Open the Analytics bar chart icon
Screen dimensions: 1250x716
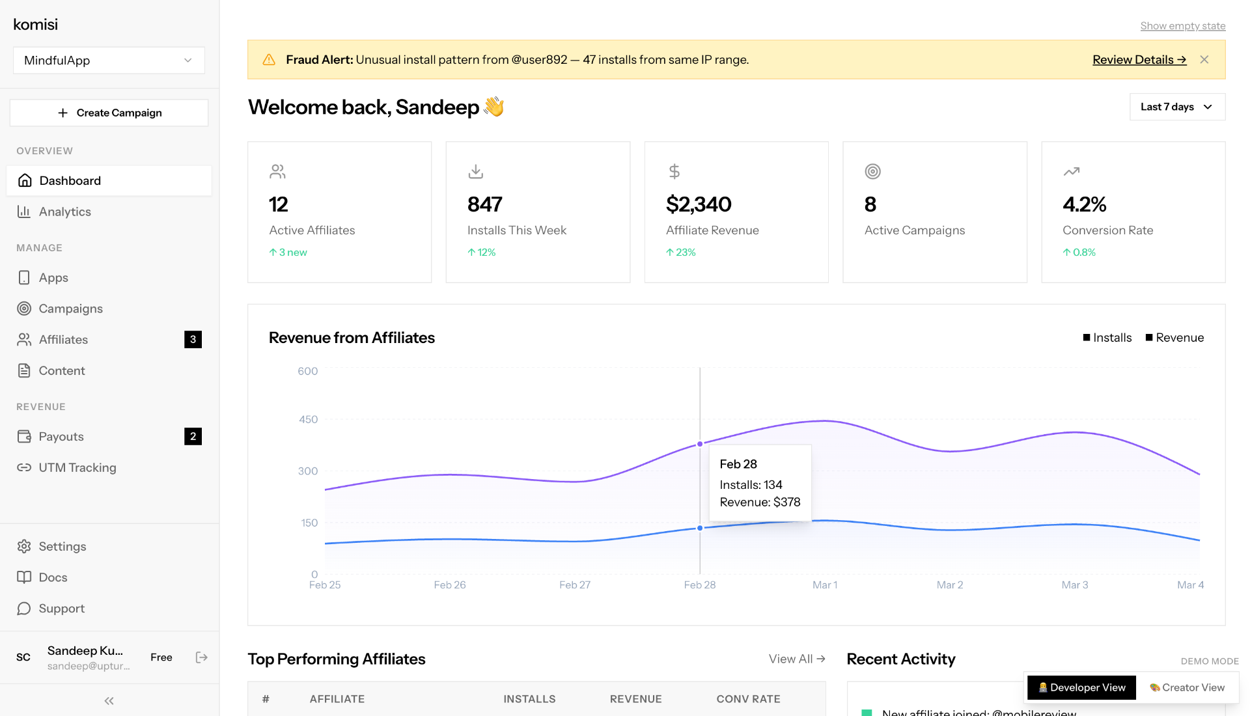click(25, 212)
